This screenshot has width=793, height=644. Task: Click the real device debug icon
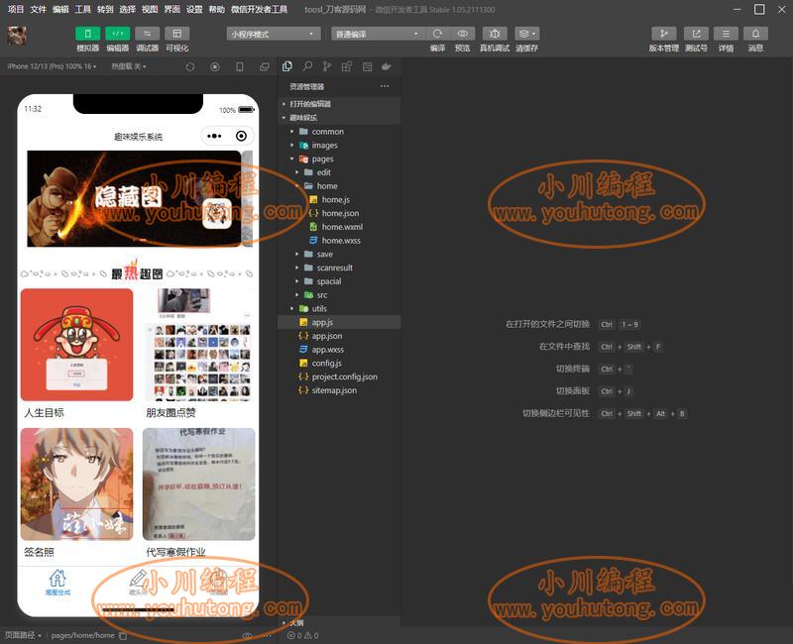point(495,34)
